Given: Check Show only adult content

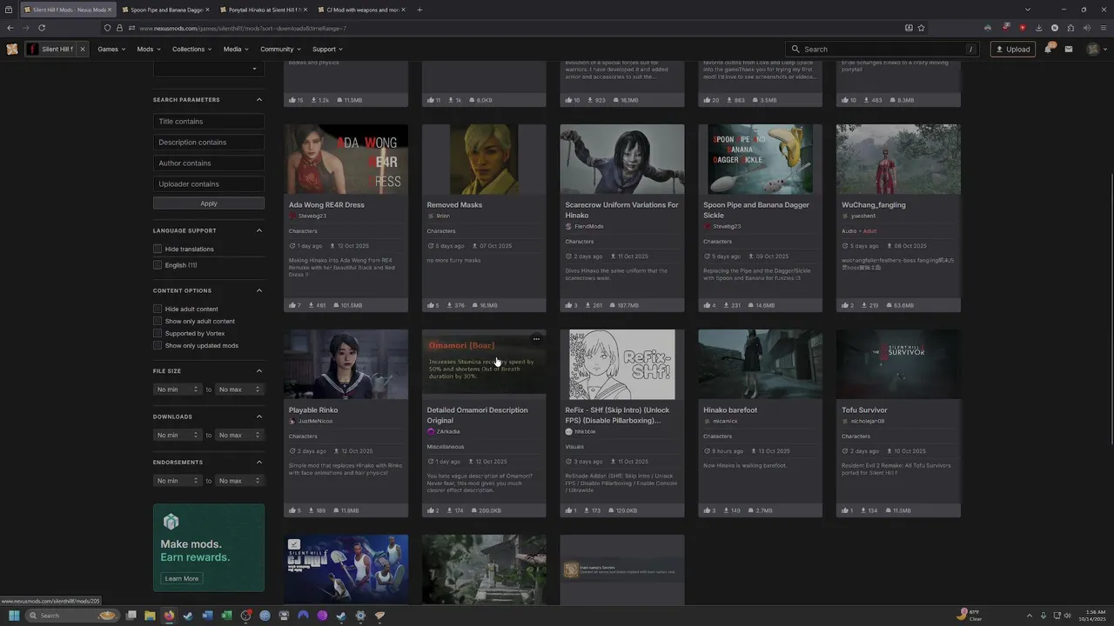Looking at the screenshot, I should 158,321.
